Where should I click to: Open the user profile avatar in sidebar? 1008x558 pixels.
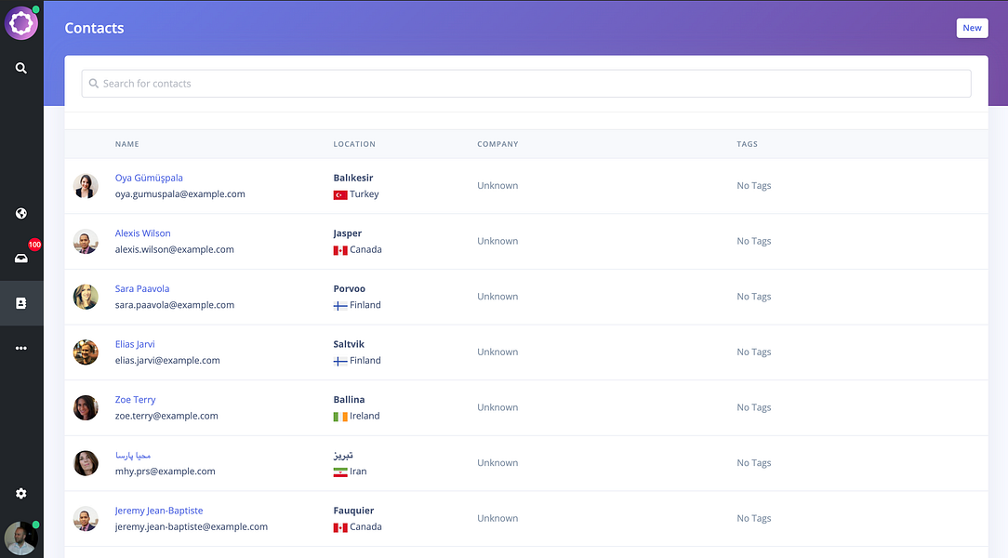(x=21, y=538)
